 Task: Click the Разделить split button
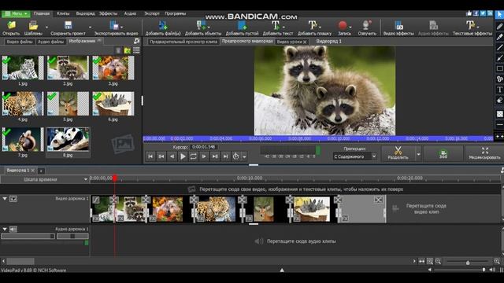coord(398,153)
